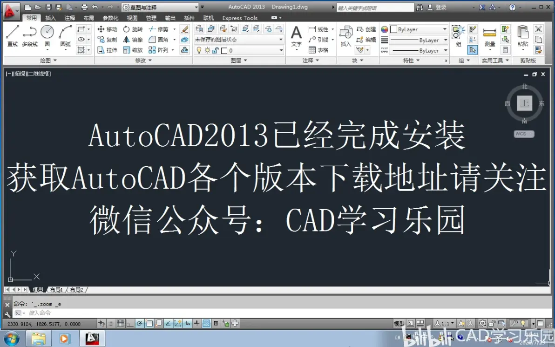Open the 未保存的图层状态 layer state dropdown

pos(239,40)
